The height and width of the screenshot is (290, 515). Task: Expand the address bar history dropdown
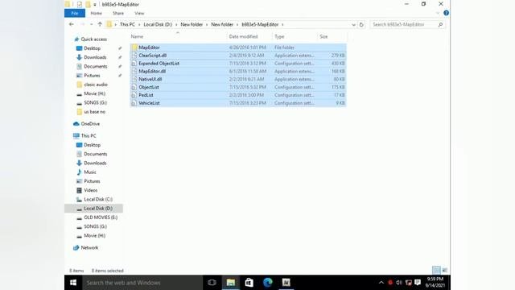353,25
